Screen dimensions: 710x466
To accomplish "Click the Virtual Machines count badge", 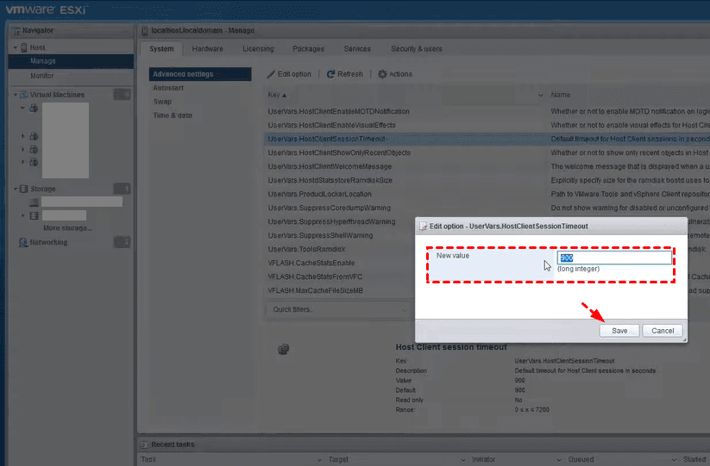I will point(122,95).
